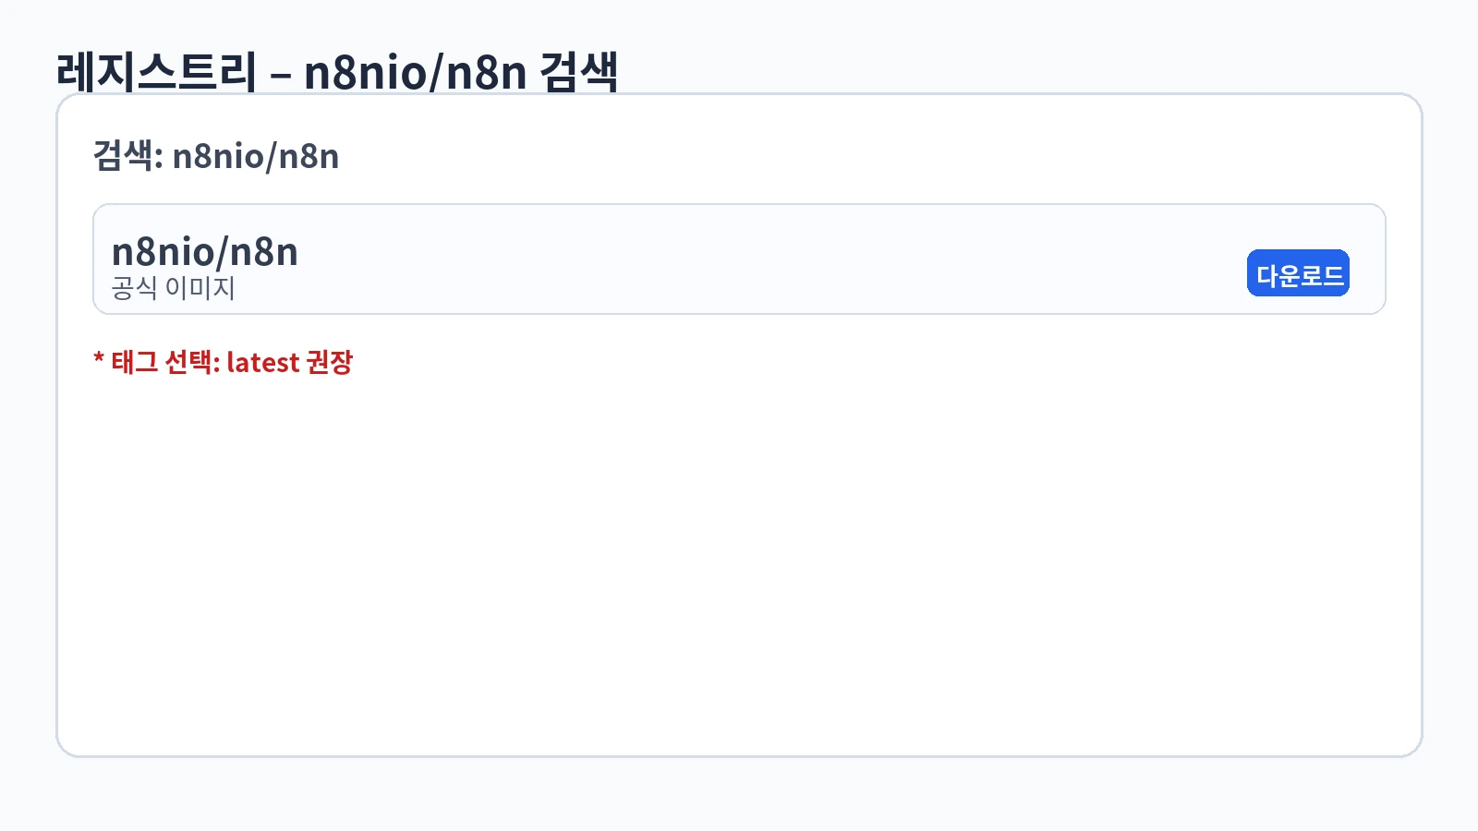Viewport: 1478px width, 831px height.
Task: Click the word 이미지 in the result subtitle
Action: coord(200,288)
